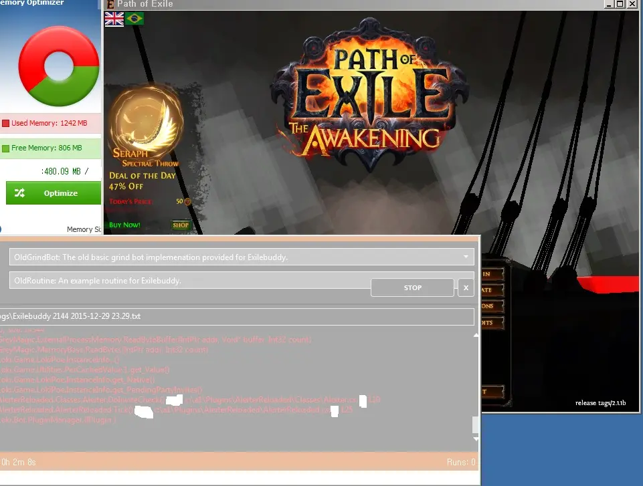The height and width of the screenshot is (486, 643).
Task: Click the coin icon next to today's price
Action: [187, 201]
